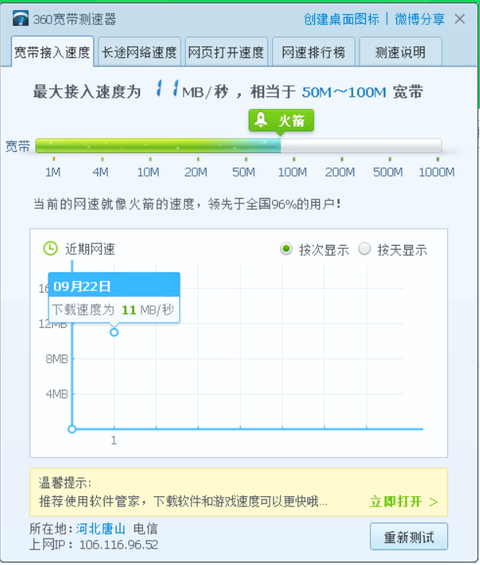
Task: Click the 50M scale label
Action: [x=243, y=172]
